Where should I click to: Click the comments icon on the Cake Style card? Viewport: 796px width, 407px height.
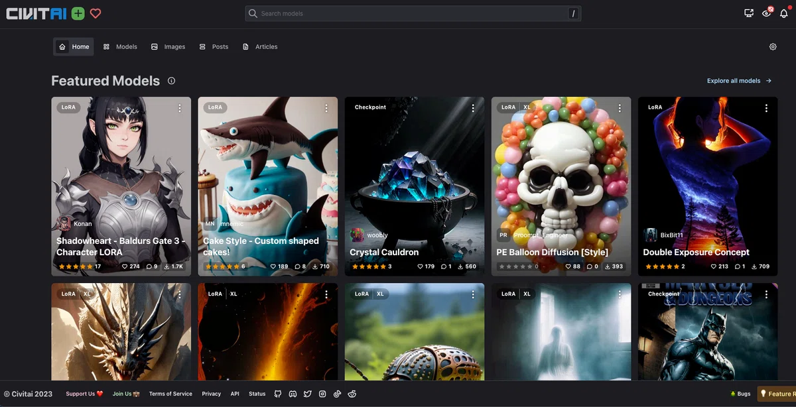click(297, 266)
